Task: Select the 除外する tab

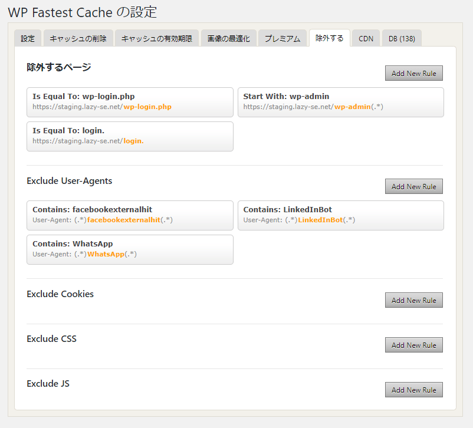Action: (x=330, y=38)
